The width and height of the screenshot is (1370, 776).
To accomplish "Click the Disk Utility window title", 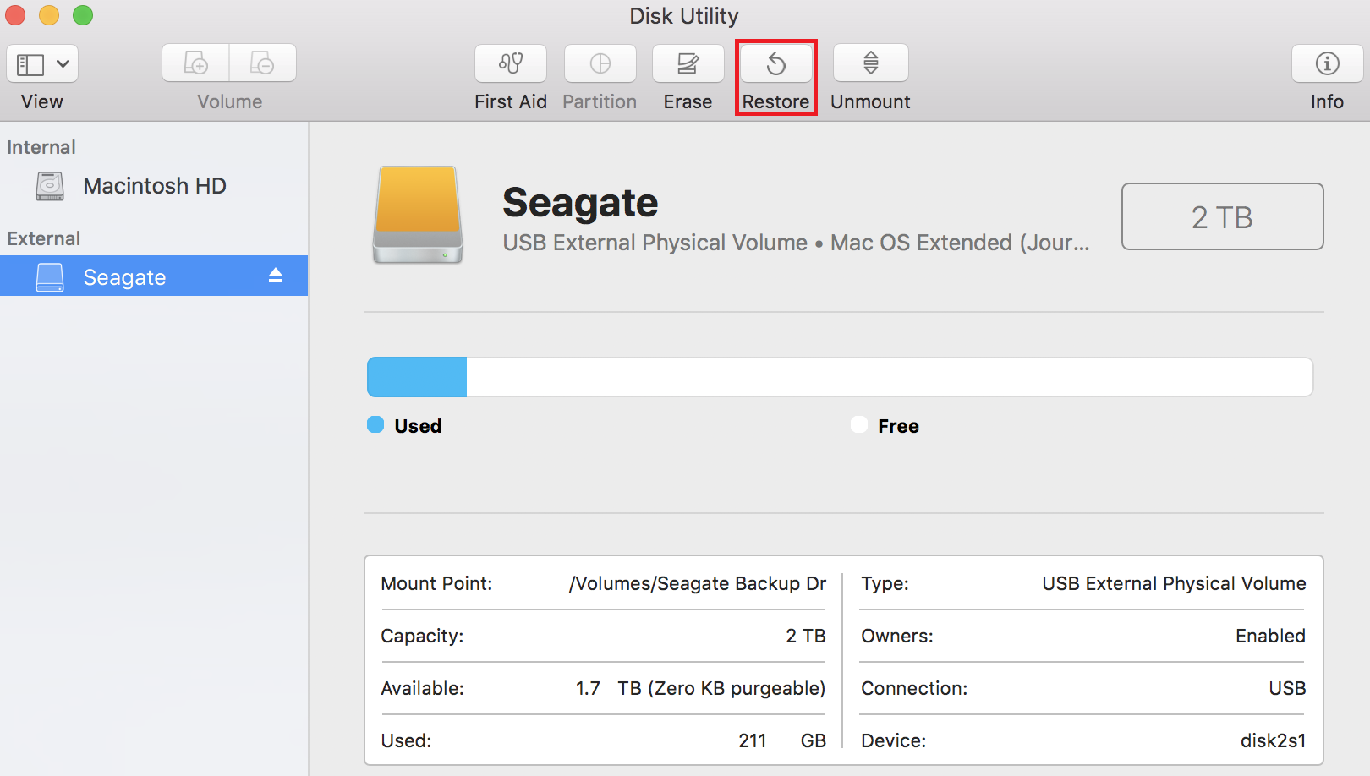I will click(x=684, y=16).
